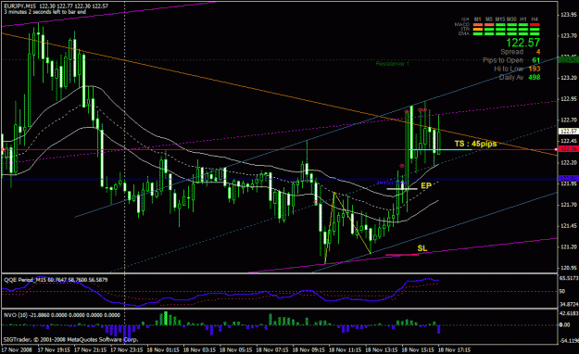Click the 122.95 price axis label
Image resolution: width=579 pixels, height=354 pixels.
[569, 99]
